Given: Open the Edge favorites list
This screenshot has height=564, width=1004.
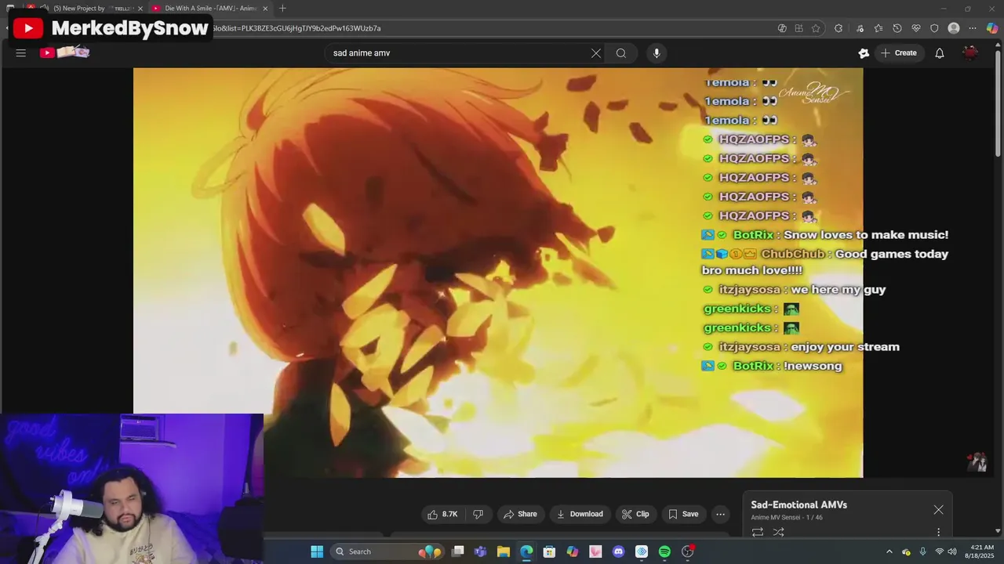Looking at the screenshot, I should click(878, 28).
